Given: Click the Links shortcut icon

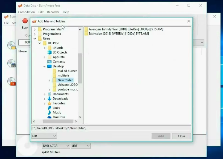Looking at the screenshot, I should (49, 108).
